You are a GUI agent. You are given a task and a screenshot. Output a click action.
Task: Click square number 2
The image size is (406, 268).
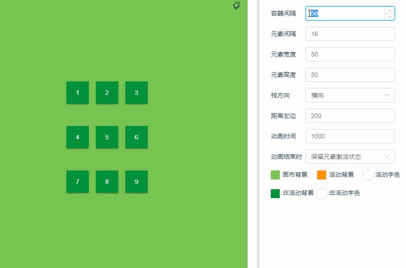tap(107, 93)
